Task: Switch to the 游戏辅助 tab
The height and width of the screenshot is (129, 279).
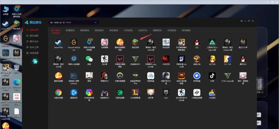Action: pyautogui.click(x=186, y=30)
